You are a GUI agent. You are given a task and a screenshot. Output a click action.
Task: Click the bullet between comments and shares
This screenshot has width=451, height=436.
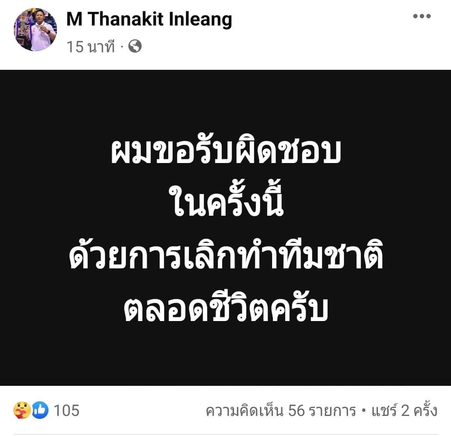(364, 411)
